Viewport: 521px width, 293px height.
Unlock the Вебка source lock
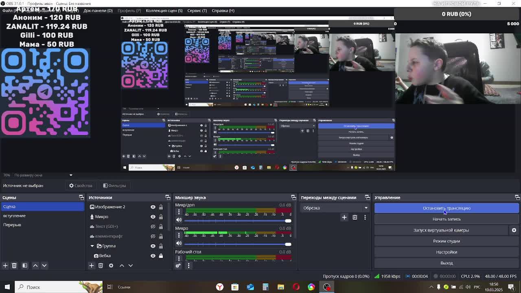tap(161, 256)
